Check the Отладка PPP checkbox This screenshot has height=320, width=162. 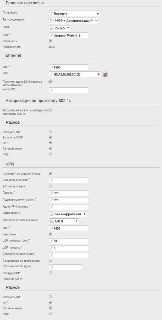pyautogui.click(x=50, y=273)
